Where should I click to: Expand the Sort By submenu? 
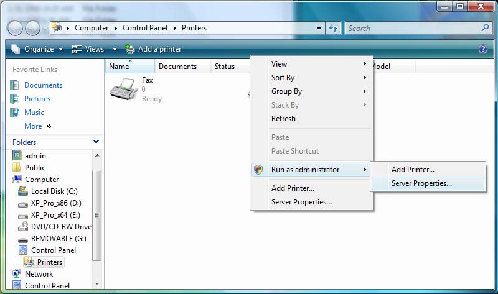click(x=312, y=78)
